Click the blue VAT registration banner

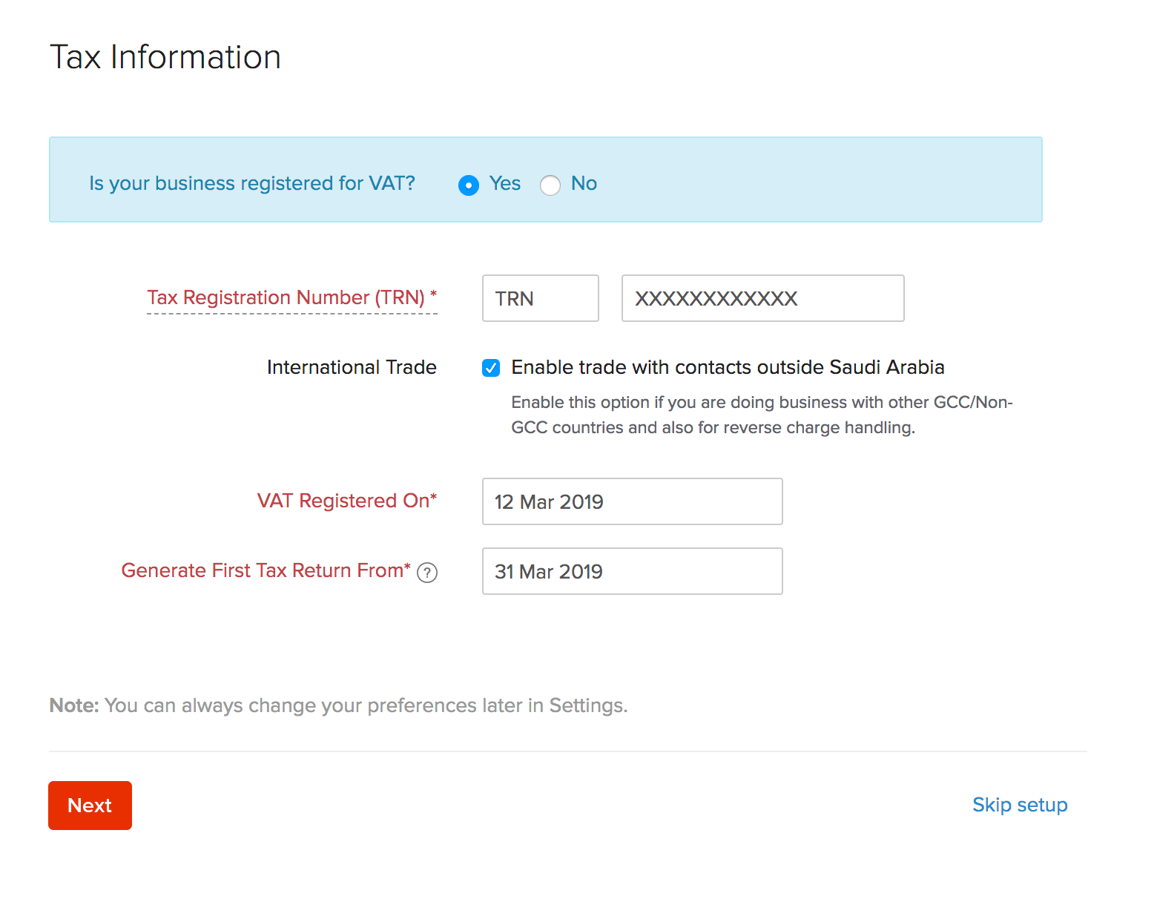(816, 180)
